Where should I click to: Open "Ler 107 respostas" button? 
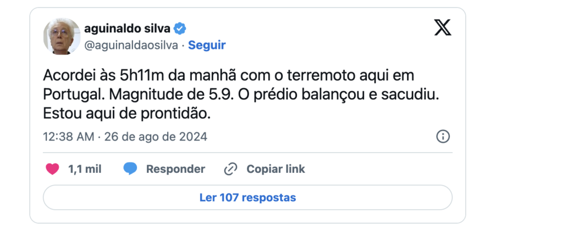(247, 197)
